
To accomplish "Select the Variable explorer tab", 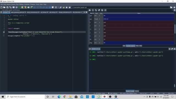I will coord(131,46).
